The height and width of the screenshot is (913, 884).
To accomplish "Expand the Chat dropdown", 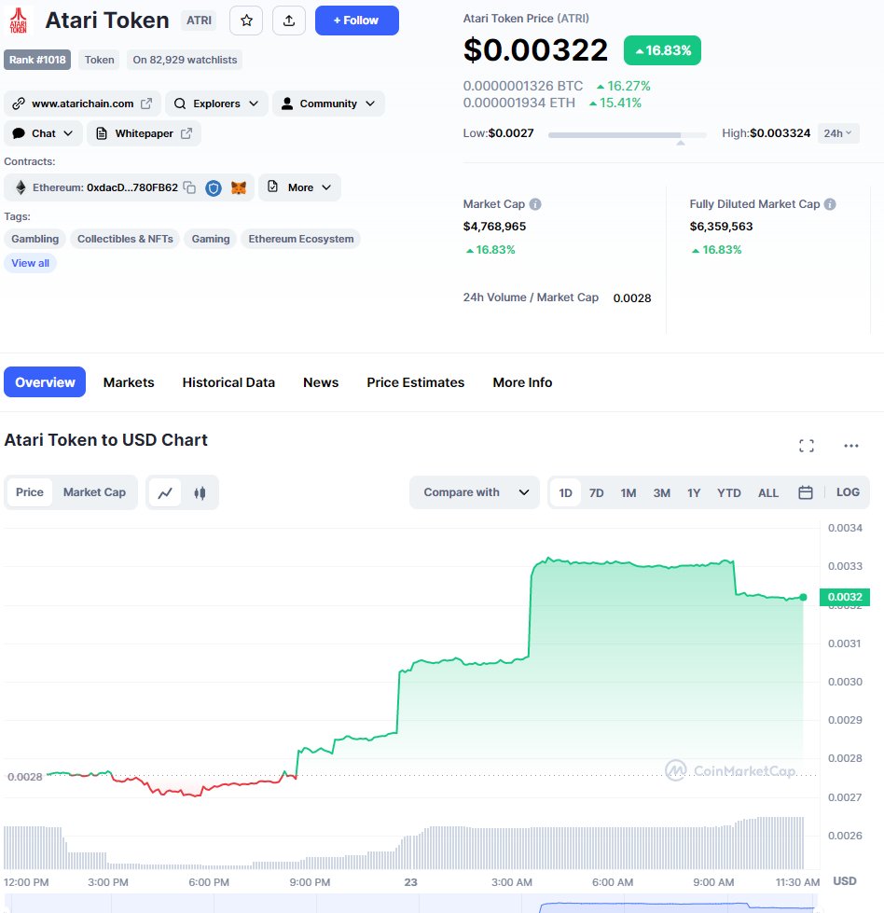I will 44,133.
